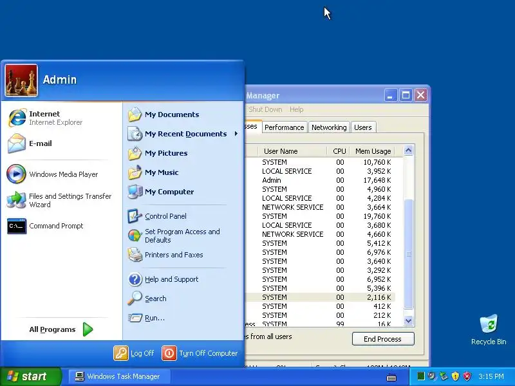The height and width of the screenshot is (386, 515).
Task: Click the red shield Security Center tray icon
Action: click(467, 376)
